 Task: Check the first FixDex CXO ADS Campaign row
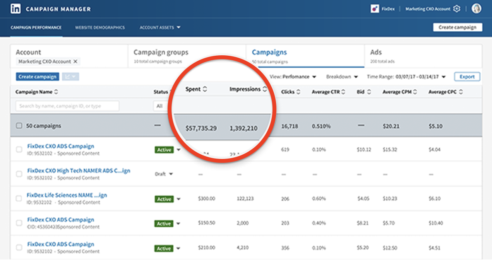coord(19,150)
